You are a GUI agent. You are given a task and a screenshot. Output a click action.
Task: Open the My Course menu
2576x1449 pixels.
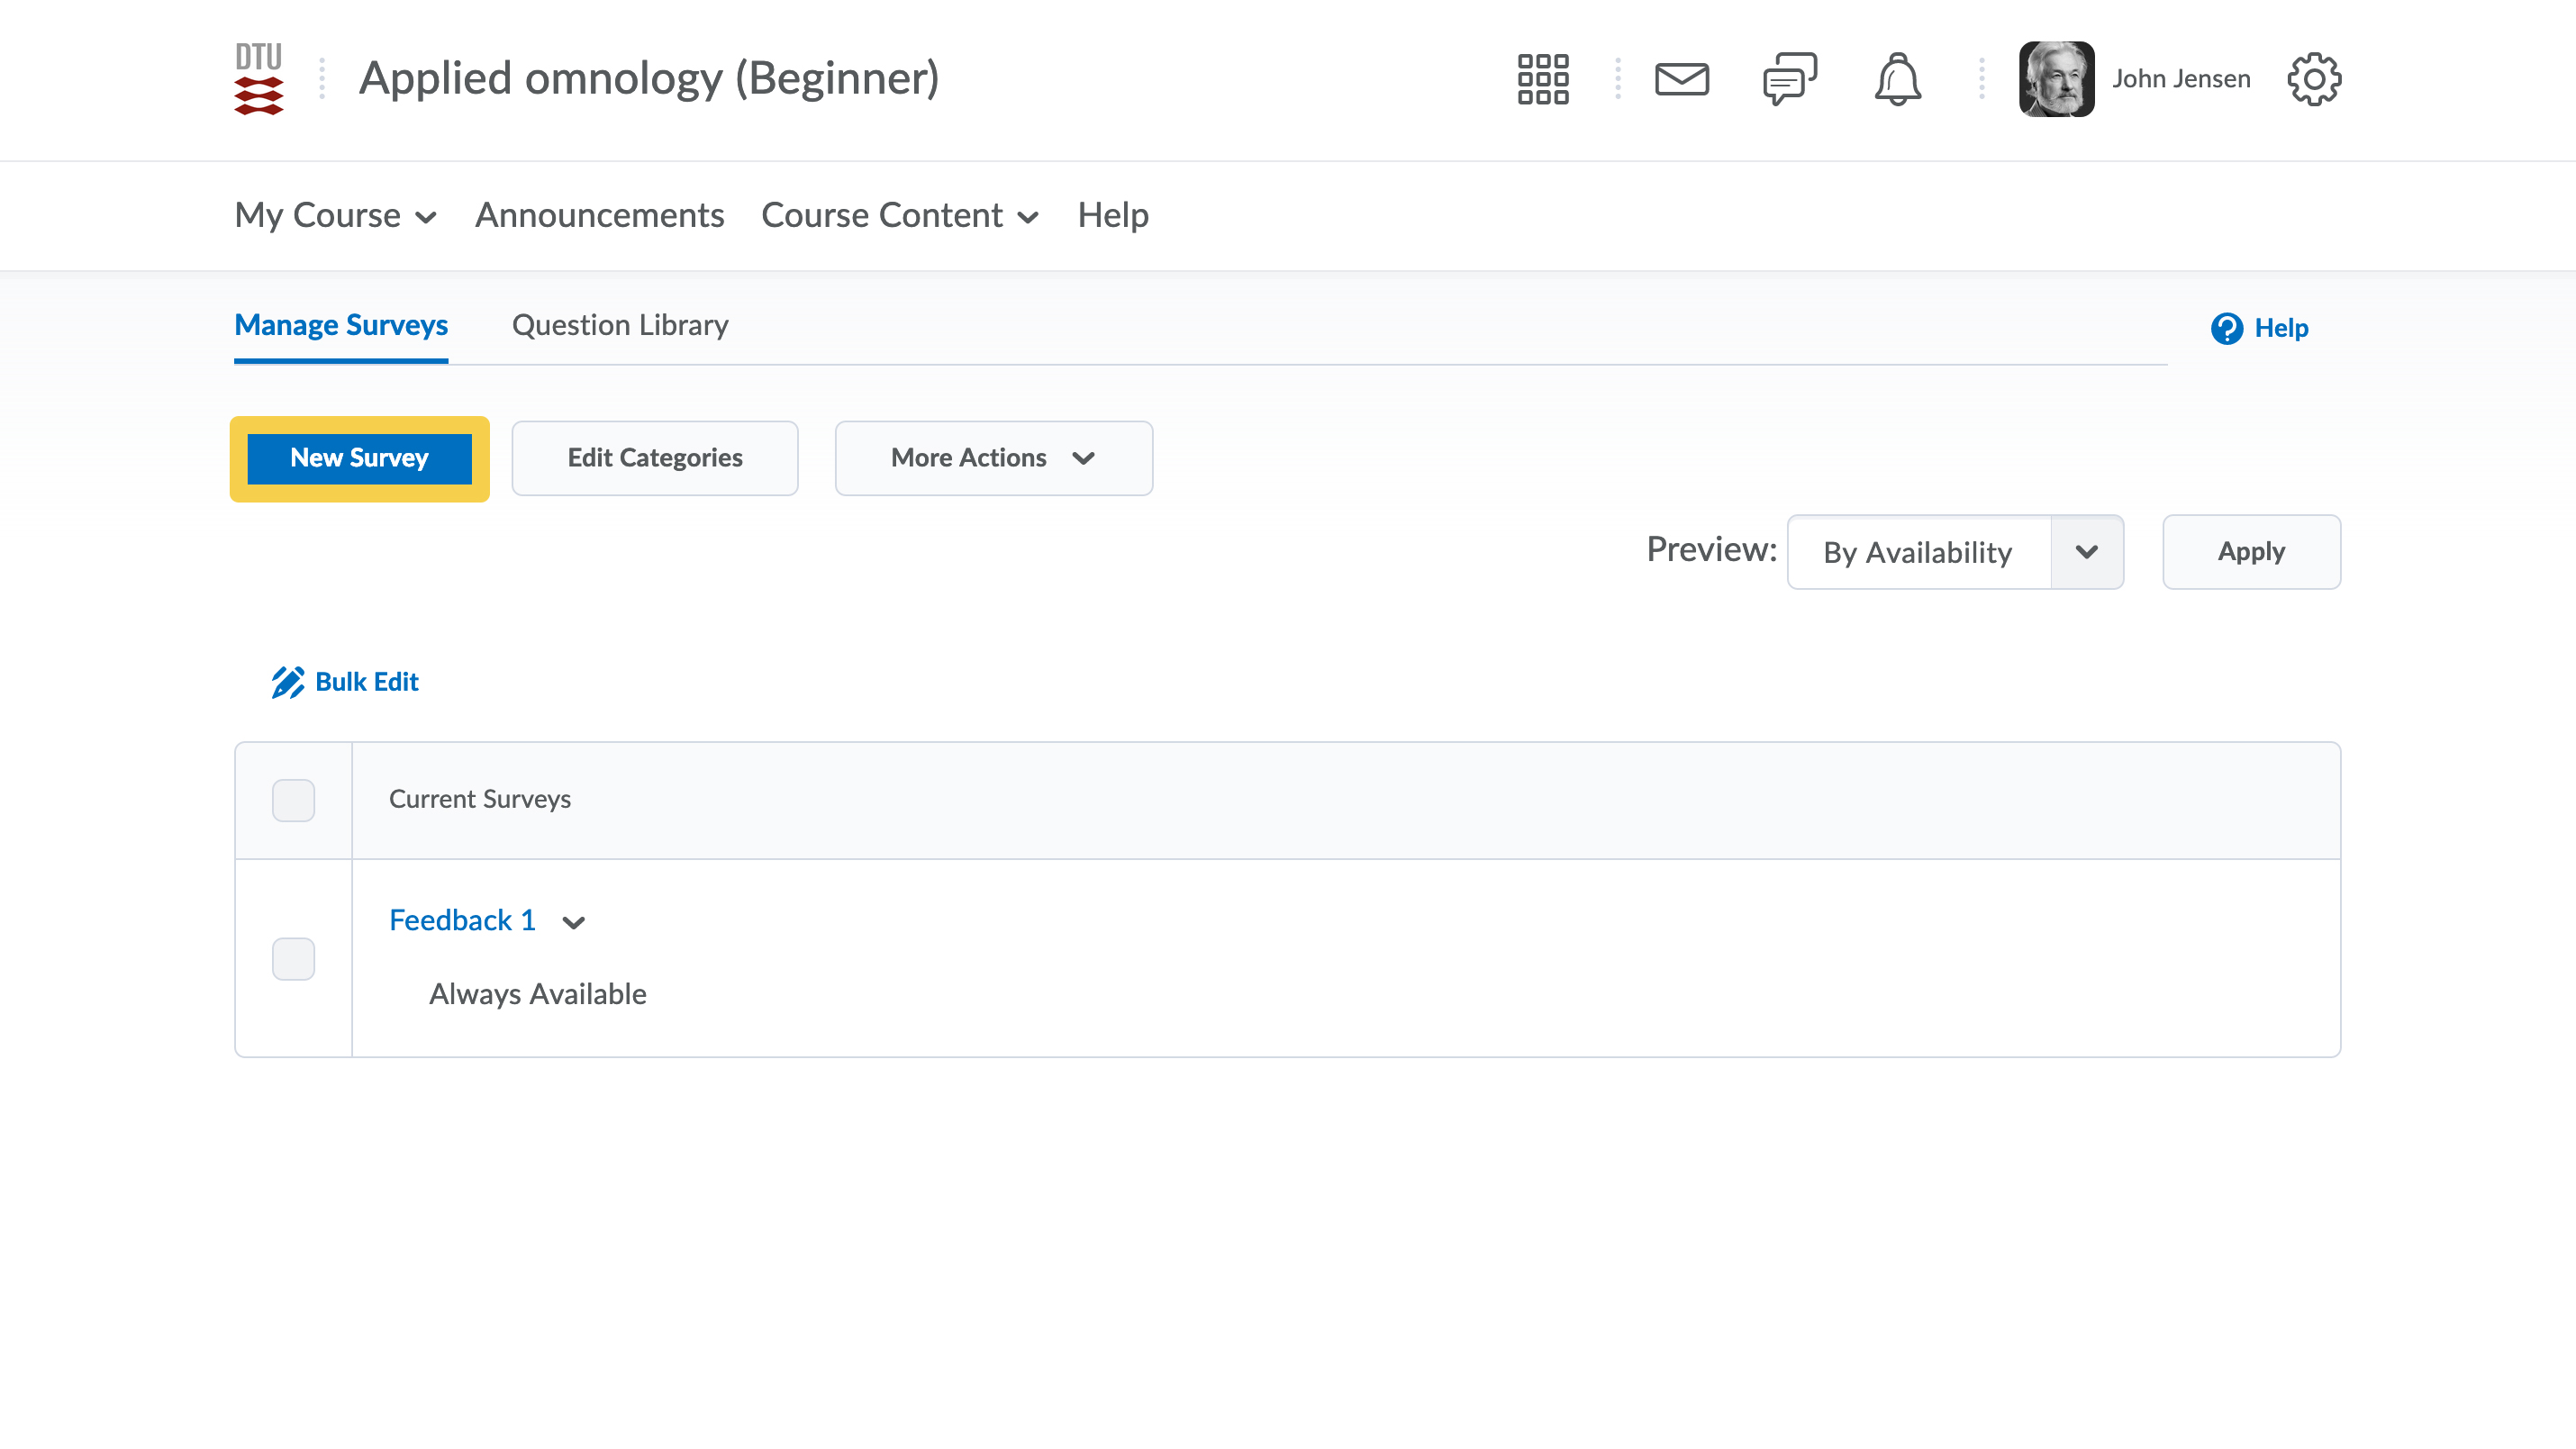pyautogui.click(x=335, y=215)
